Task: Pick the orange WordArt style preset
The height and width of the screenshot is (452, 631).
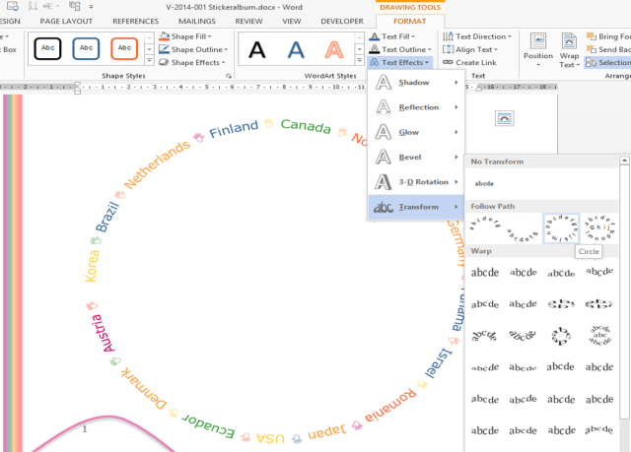Action: (333, 48)
